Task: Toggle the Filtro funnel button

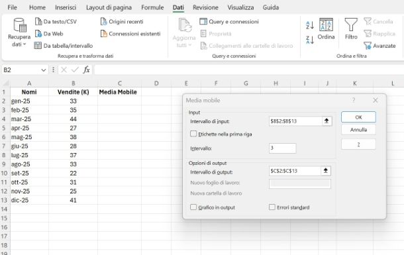Action: point(351,29)
